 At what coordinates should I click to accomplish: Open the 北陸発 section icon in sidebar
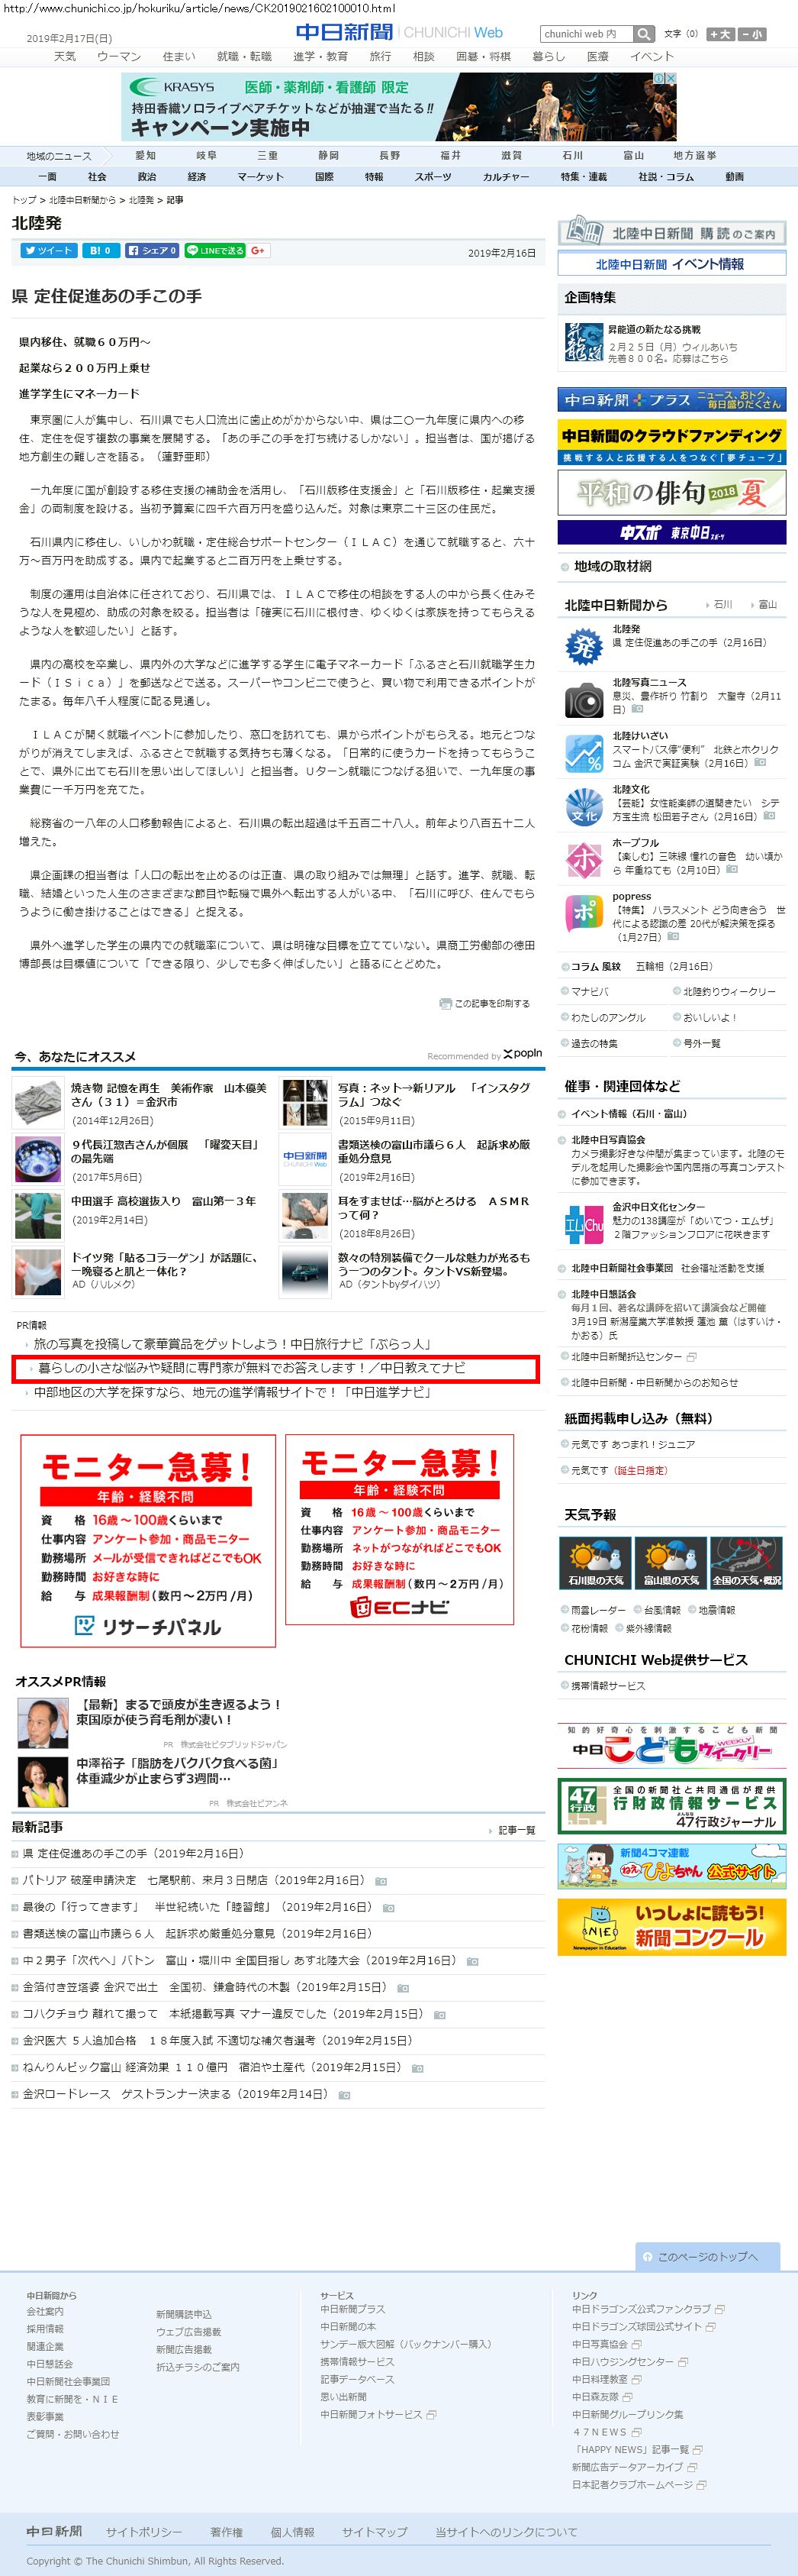(584, 645)
